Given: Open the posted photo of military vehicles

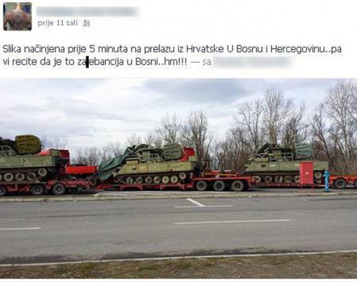Looking at the screenshot, I should click(179, 178).
